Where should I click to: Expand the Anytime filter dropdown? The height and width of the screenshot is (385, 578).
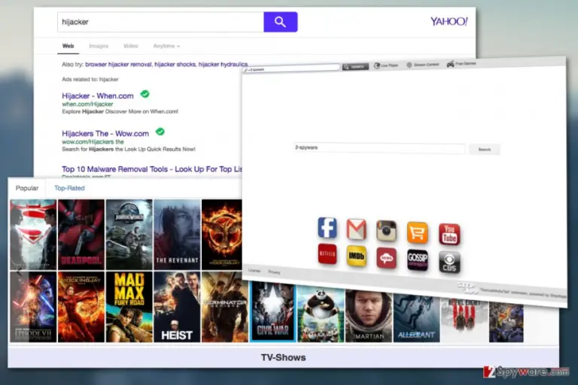(x=166, y=46)
